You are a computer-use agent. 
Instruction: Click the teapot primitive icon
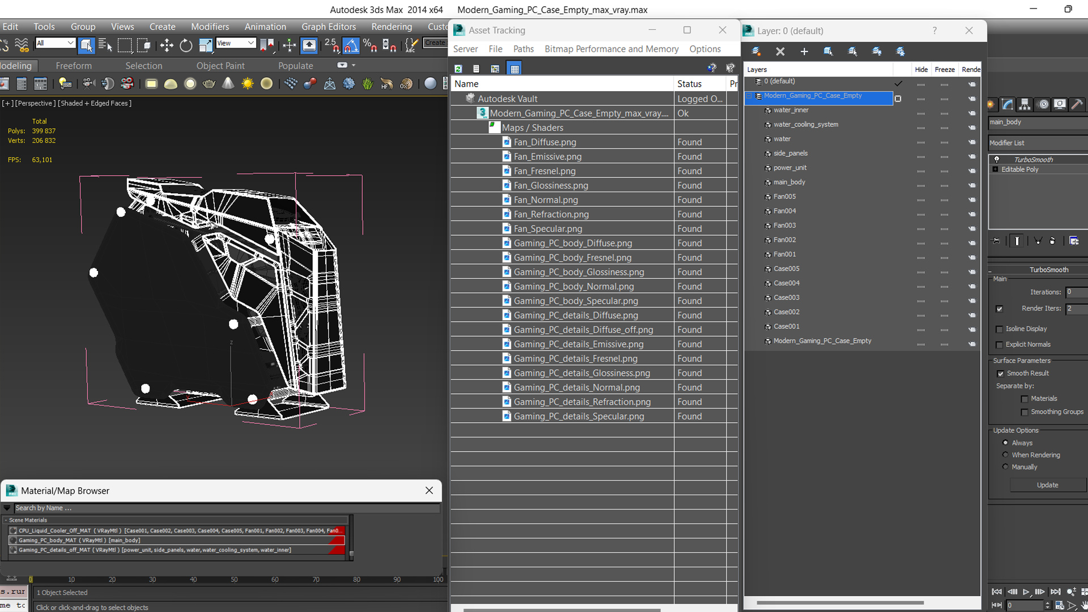[209, 84]
